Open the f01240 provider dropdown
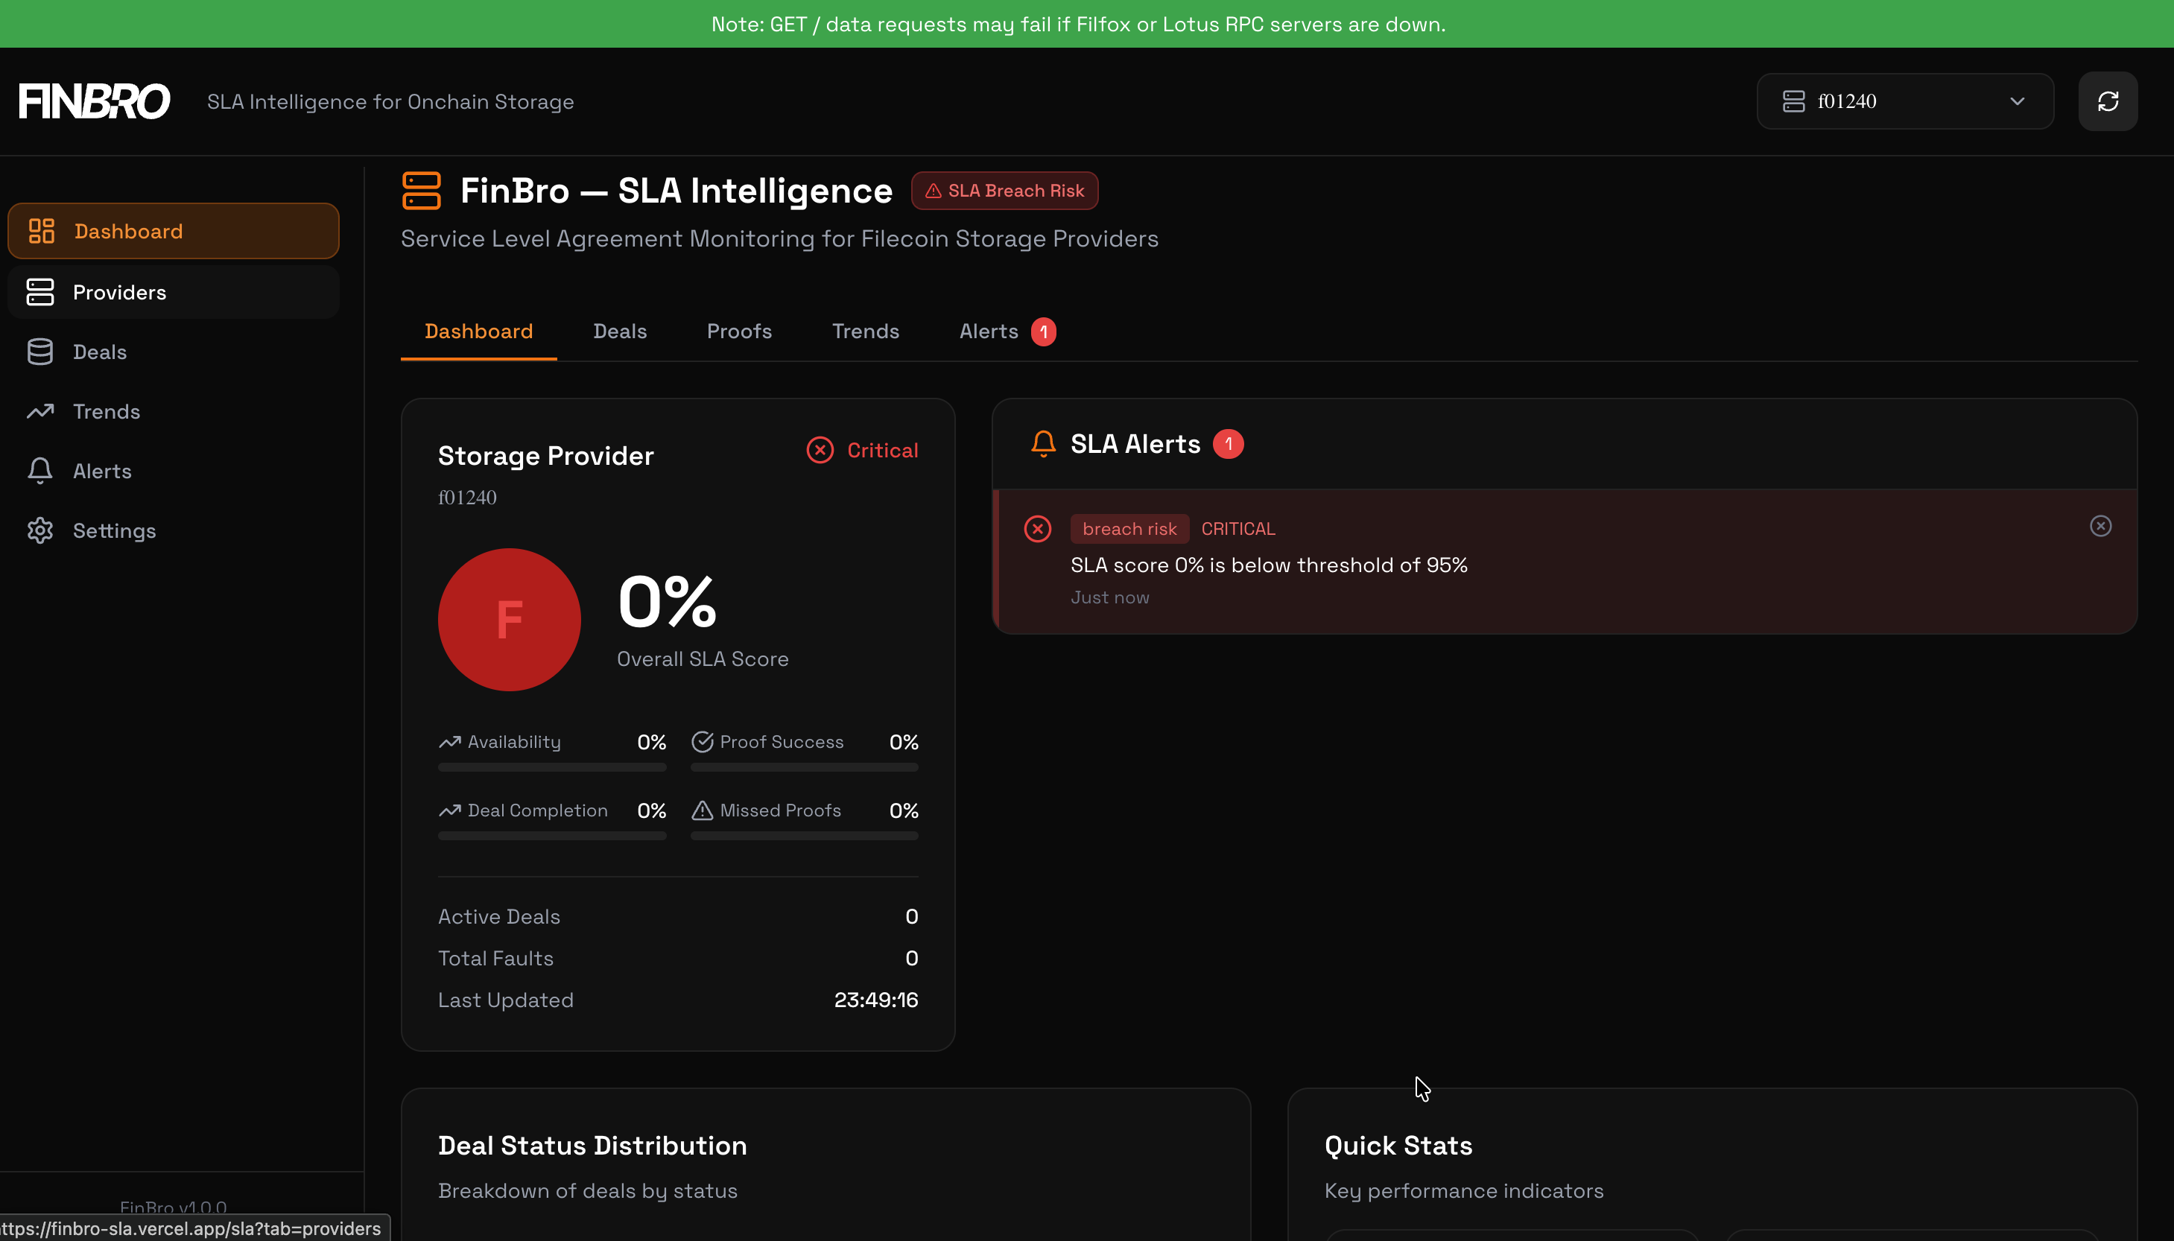The image size is (2174, 1241). click(1905, 101)
